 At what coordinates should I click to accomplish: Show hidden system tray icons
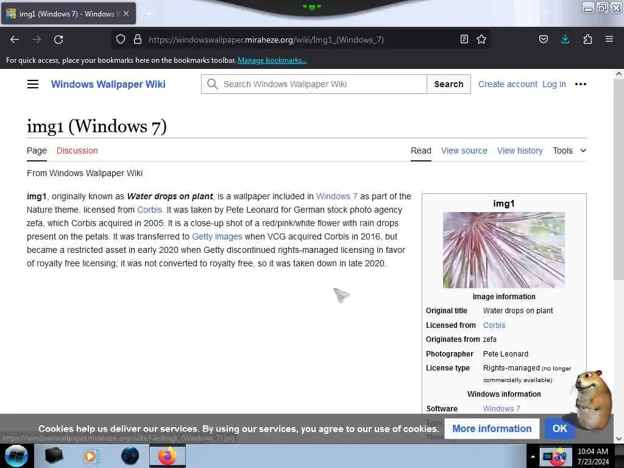click(x=533, y=456)
